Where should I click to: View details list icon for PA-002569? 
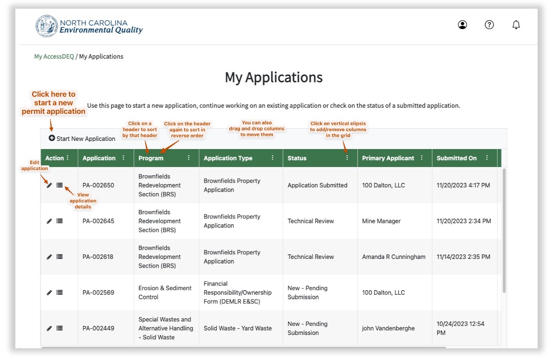pos(59,293)
